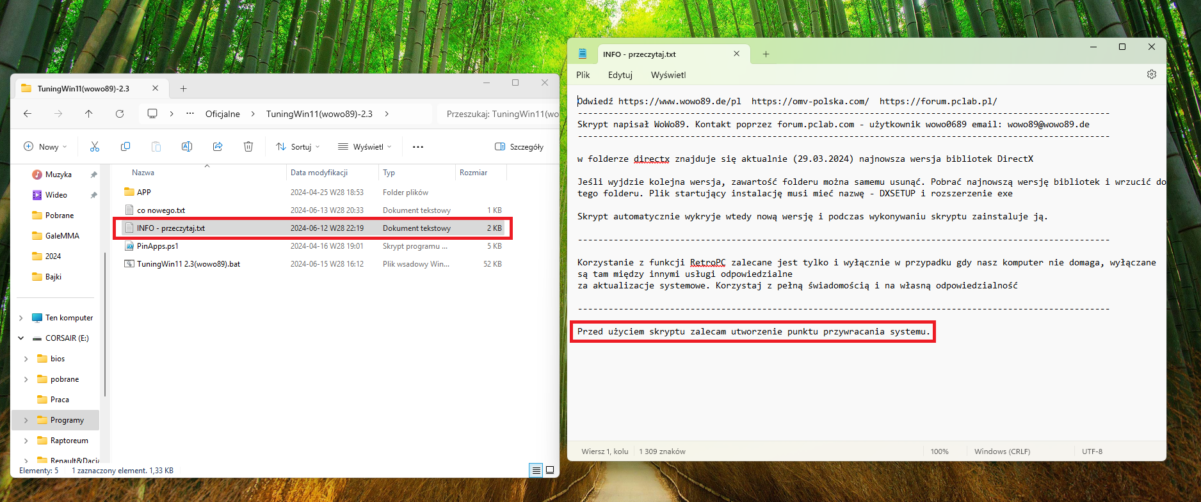Open the Edytuj menu in Notepad
1201x502 pixels.
click(620, 75)
